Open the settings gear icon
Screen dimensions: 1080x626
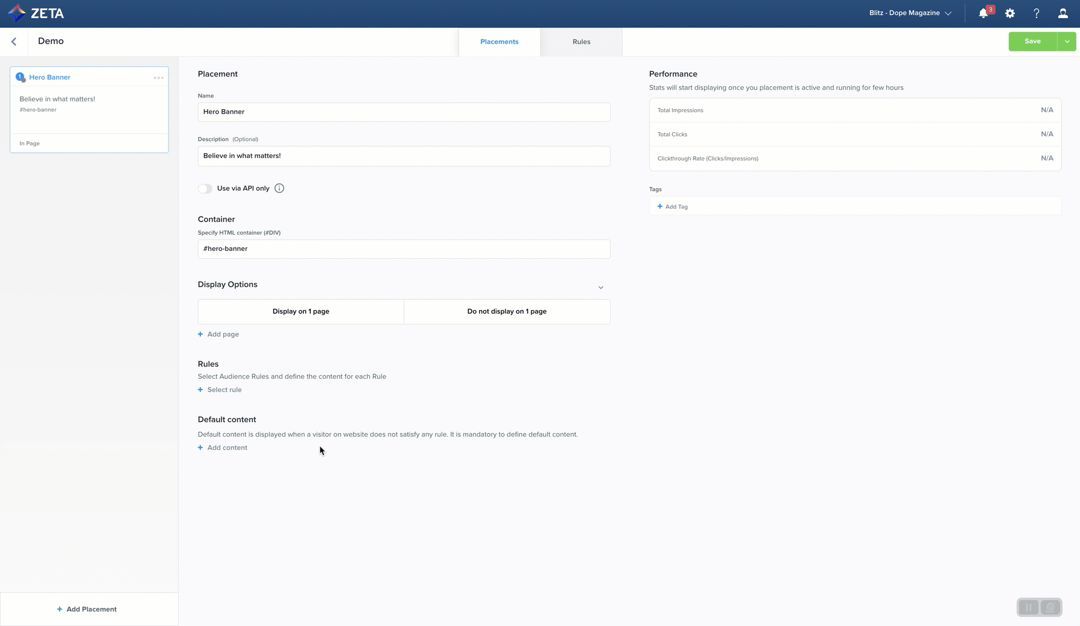[1010, 13]
